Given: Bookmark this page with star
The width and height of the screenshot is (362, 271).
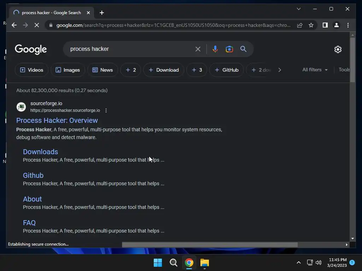Looking at the screenshot, I should 311,25.
